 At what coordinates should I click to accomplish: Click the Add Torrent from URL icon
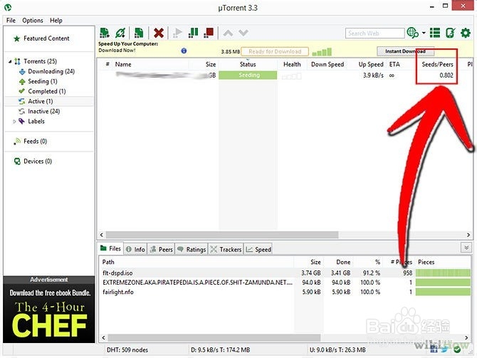120,33
